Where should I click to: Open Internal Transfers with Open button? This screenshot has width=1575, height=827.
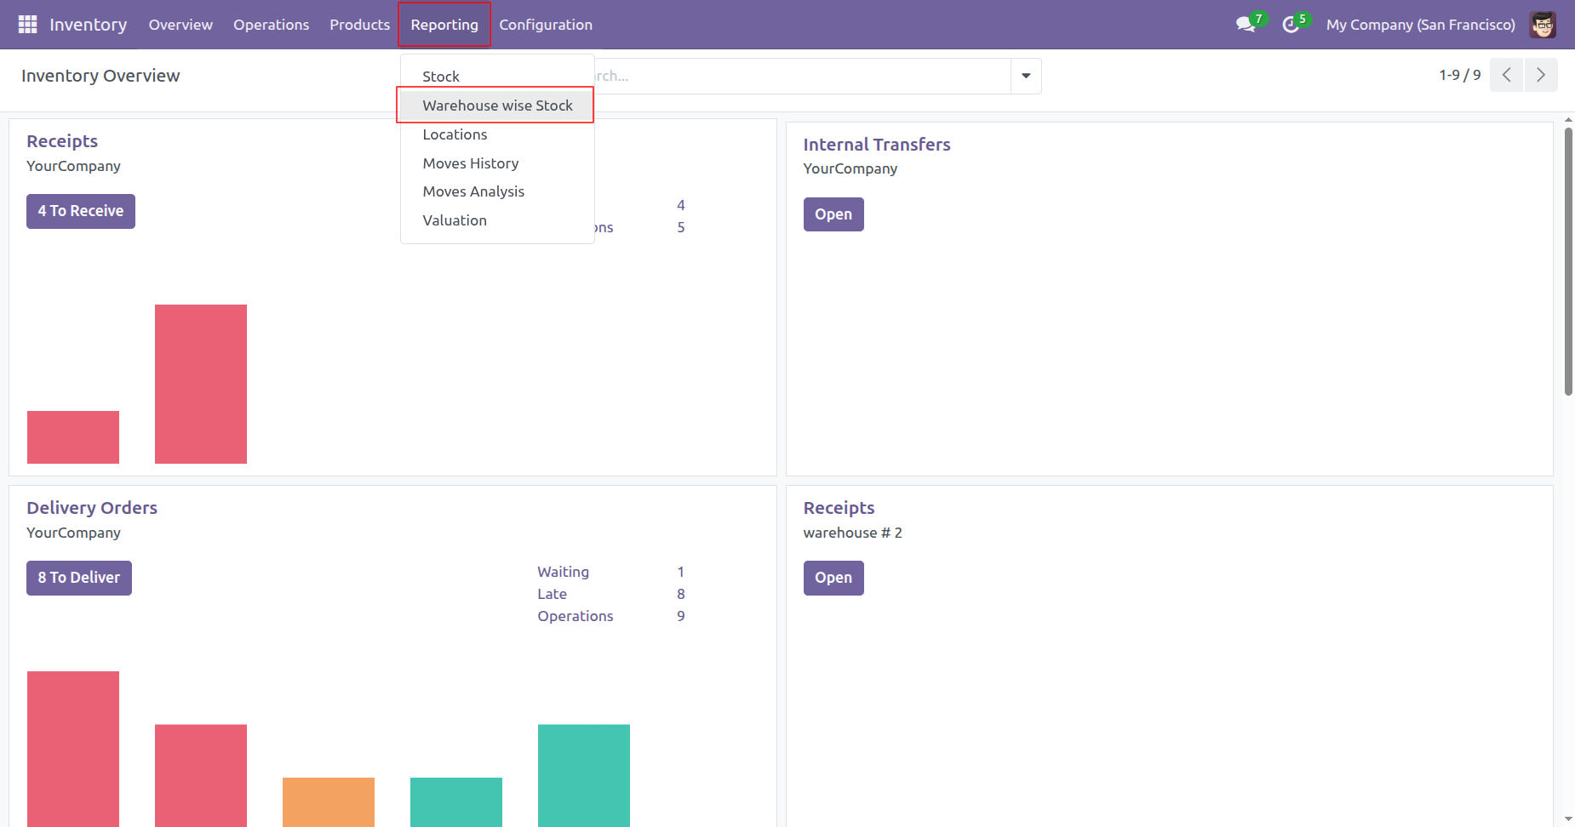click(833, 214)
